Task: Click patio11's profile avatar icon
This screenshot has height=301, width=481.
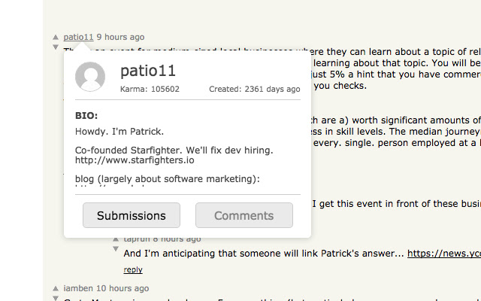Action: tap(91, 76)
